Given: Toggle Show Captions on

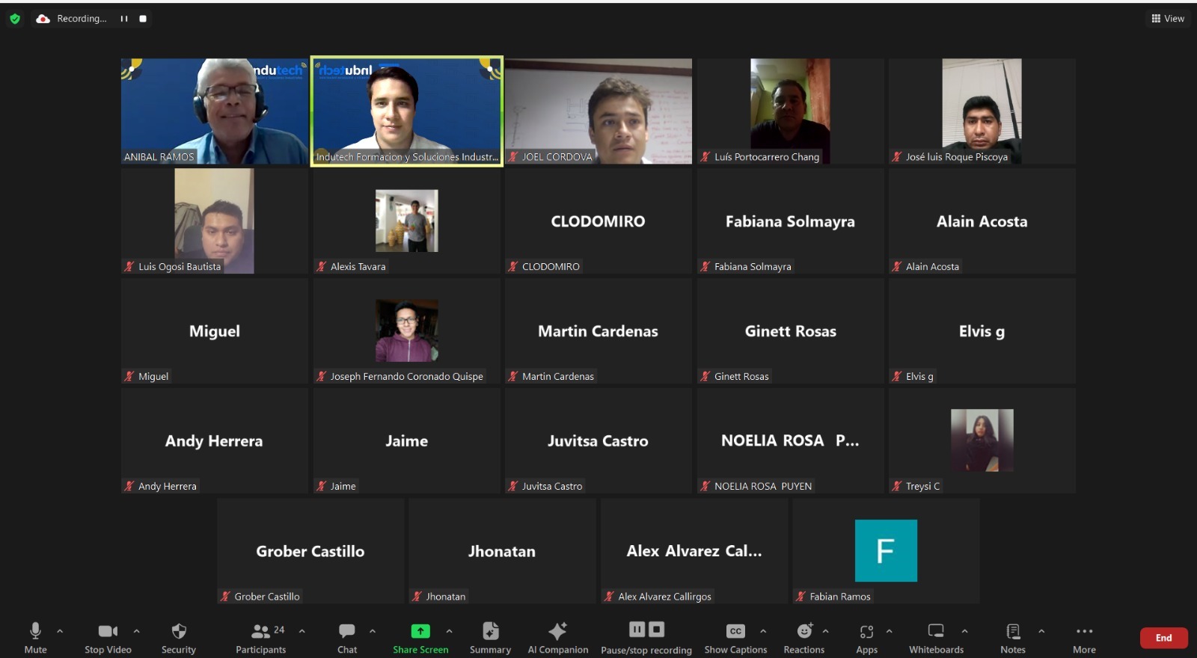Looking at the screenshot, I should coord(735,637).
